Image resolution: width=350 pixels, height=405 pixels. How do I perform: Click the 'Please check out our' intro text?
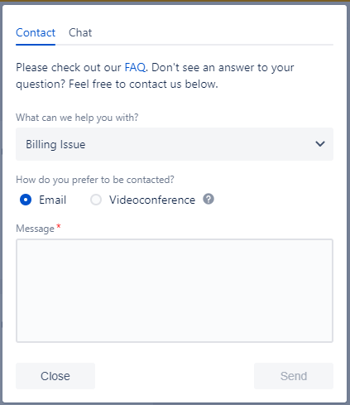pyautogui.click(x=69, y=68)
